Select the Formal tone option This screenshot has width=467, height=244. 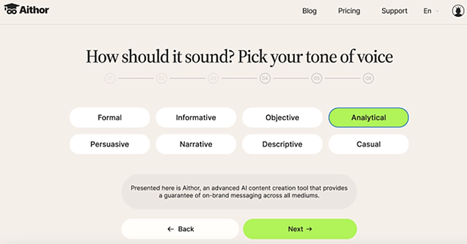[110, 118]
